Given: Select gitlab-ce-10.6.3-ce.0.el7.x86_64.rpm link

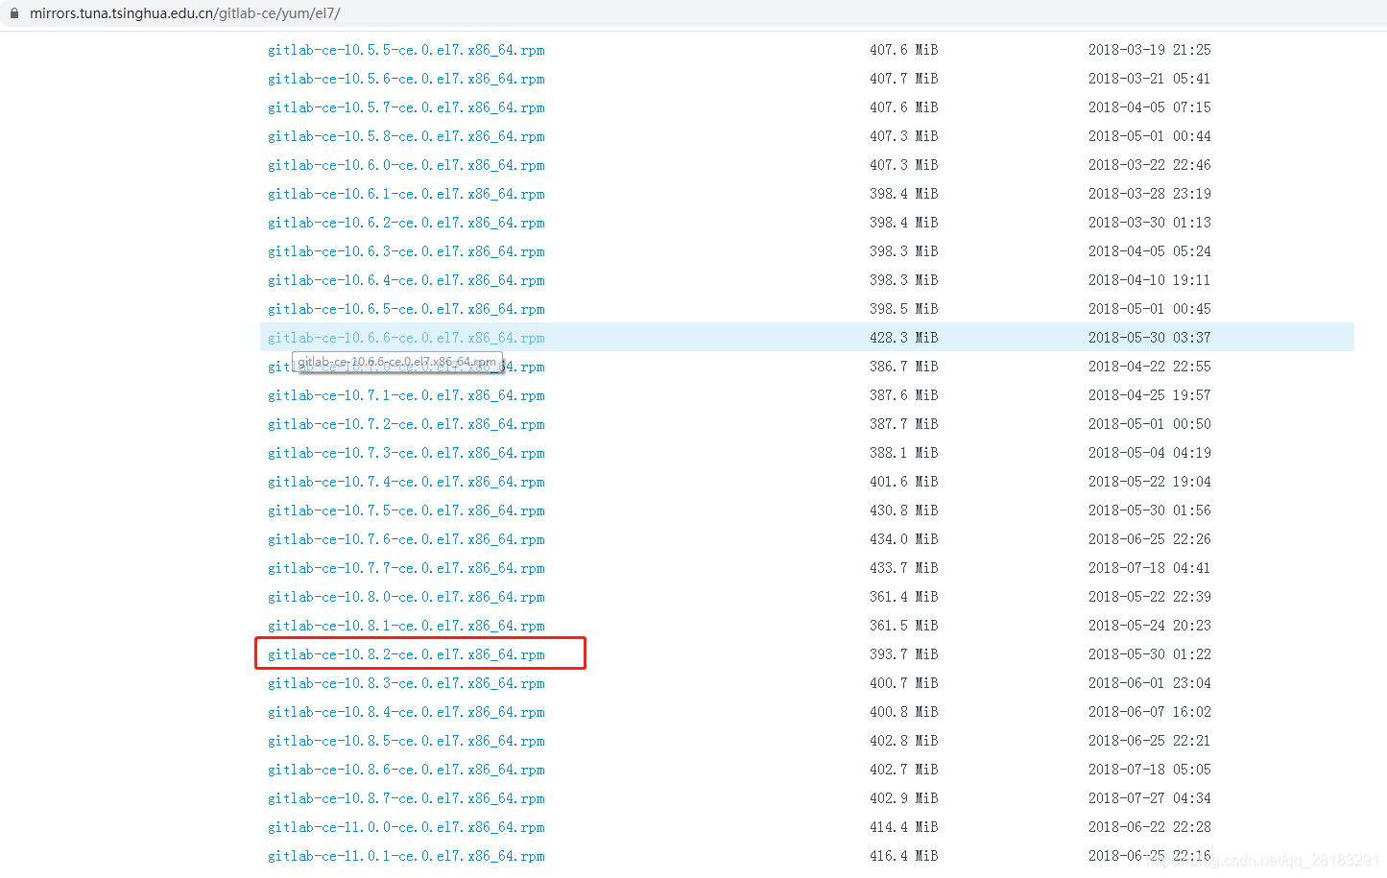Looking at the screenshot, I should 406,251.
